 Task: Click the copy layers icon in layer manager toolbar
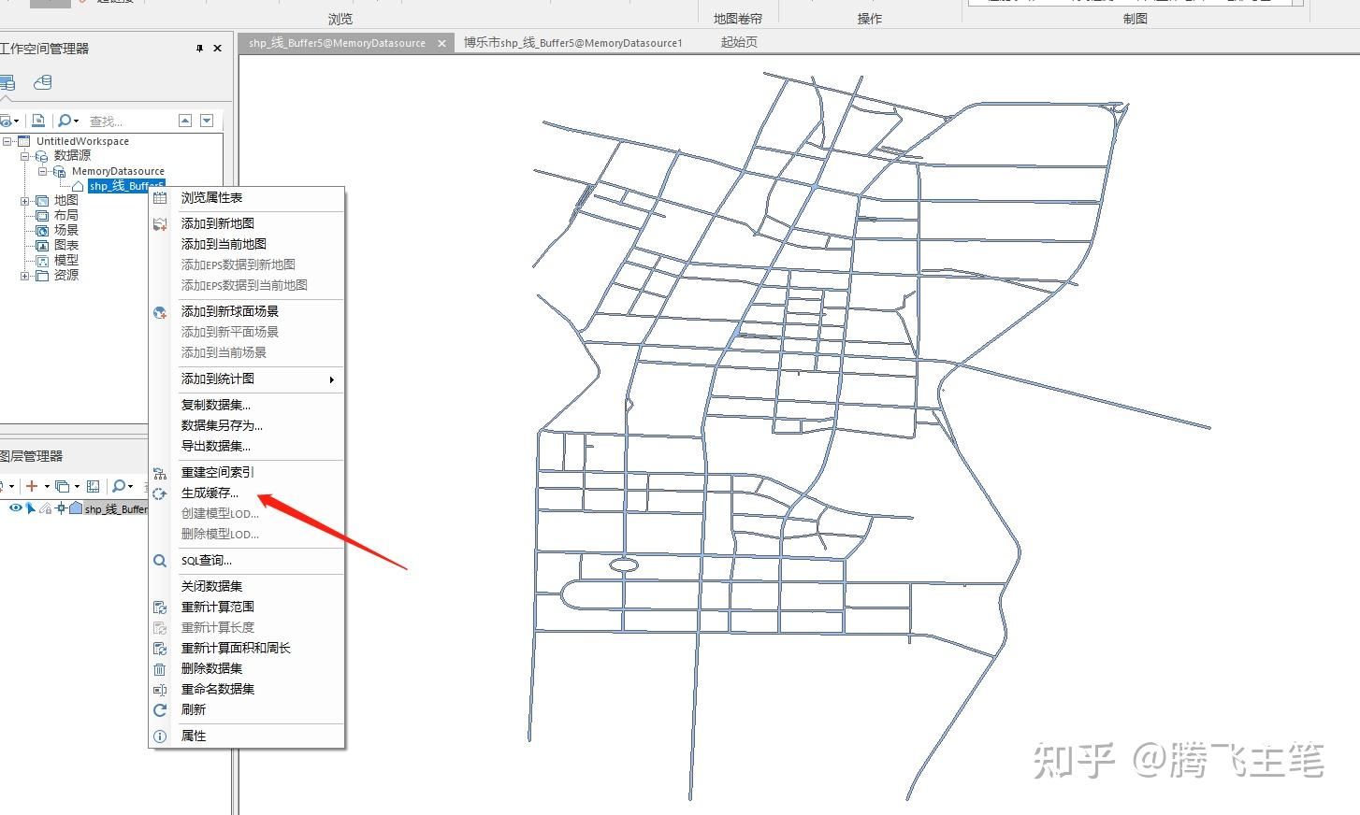tap(62, 485)
